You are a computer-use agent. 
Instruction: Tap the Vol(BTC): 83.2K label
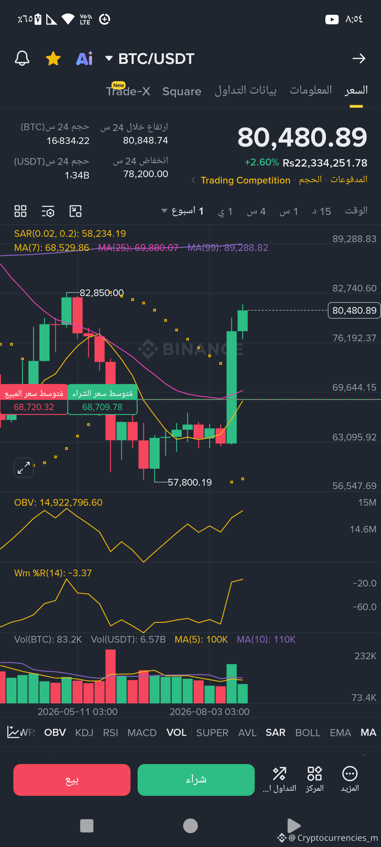[x=48, y=639]
